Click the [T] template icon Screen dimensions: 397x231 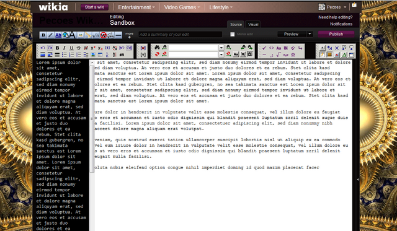click(x=143, y=54)
